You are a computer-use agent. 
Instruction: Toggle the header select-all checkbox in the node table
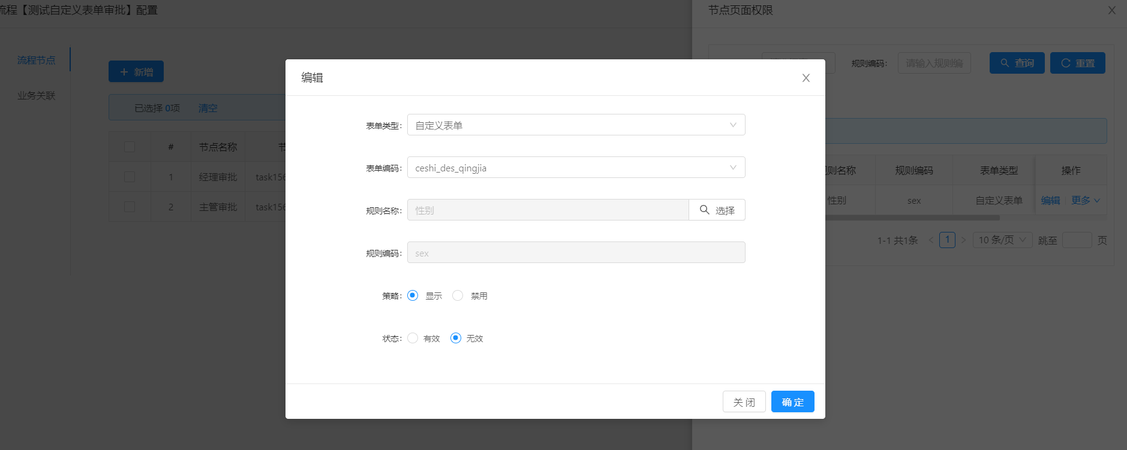click(x=130, y=147)
